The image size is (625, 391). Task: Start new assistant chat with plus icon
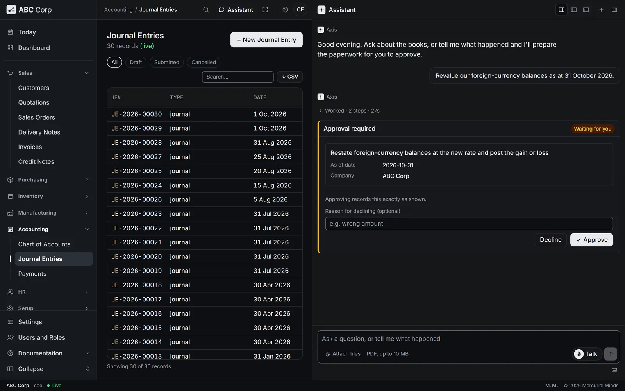[x=601, y=10]
